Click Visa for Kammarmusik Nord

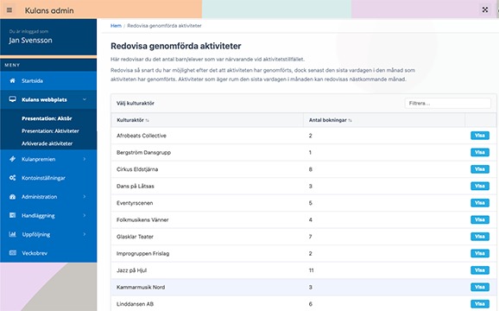tap(480, 287)
